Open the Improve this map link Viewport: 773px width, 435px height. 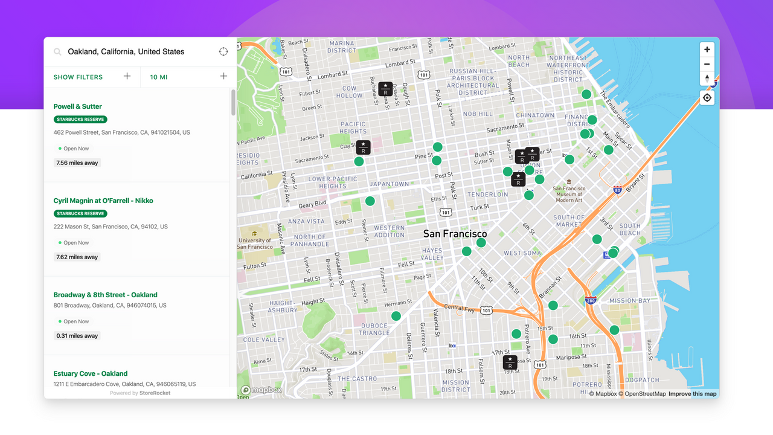point(692,393)
